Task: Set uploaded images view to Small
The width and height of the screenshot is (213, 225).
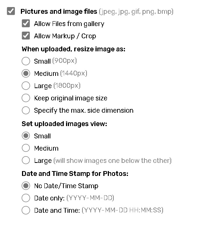Action: [x=26, y=136]
